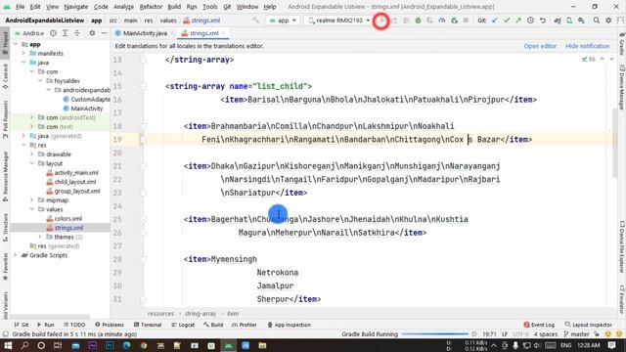Expand all nodes in Project panel
This screenshot has width=626, height=352.
[65, 33]
